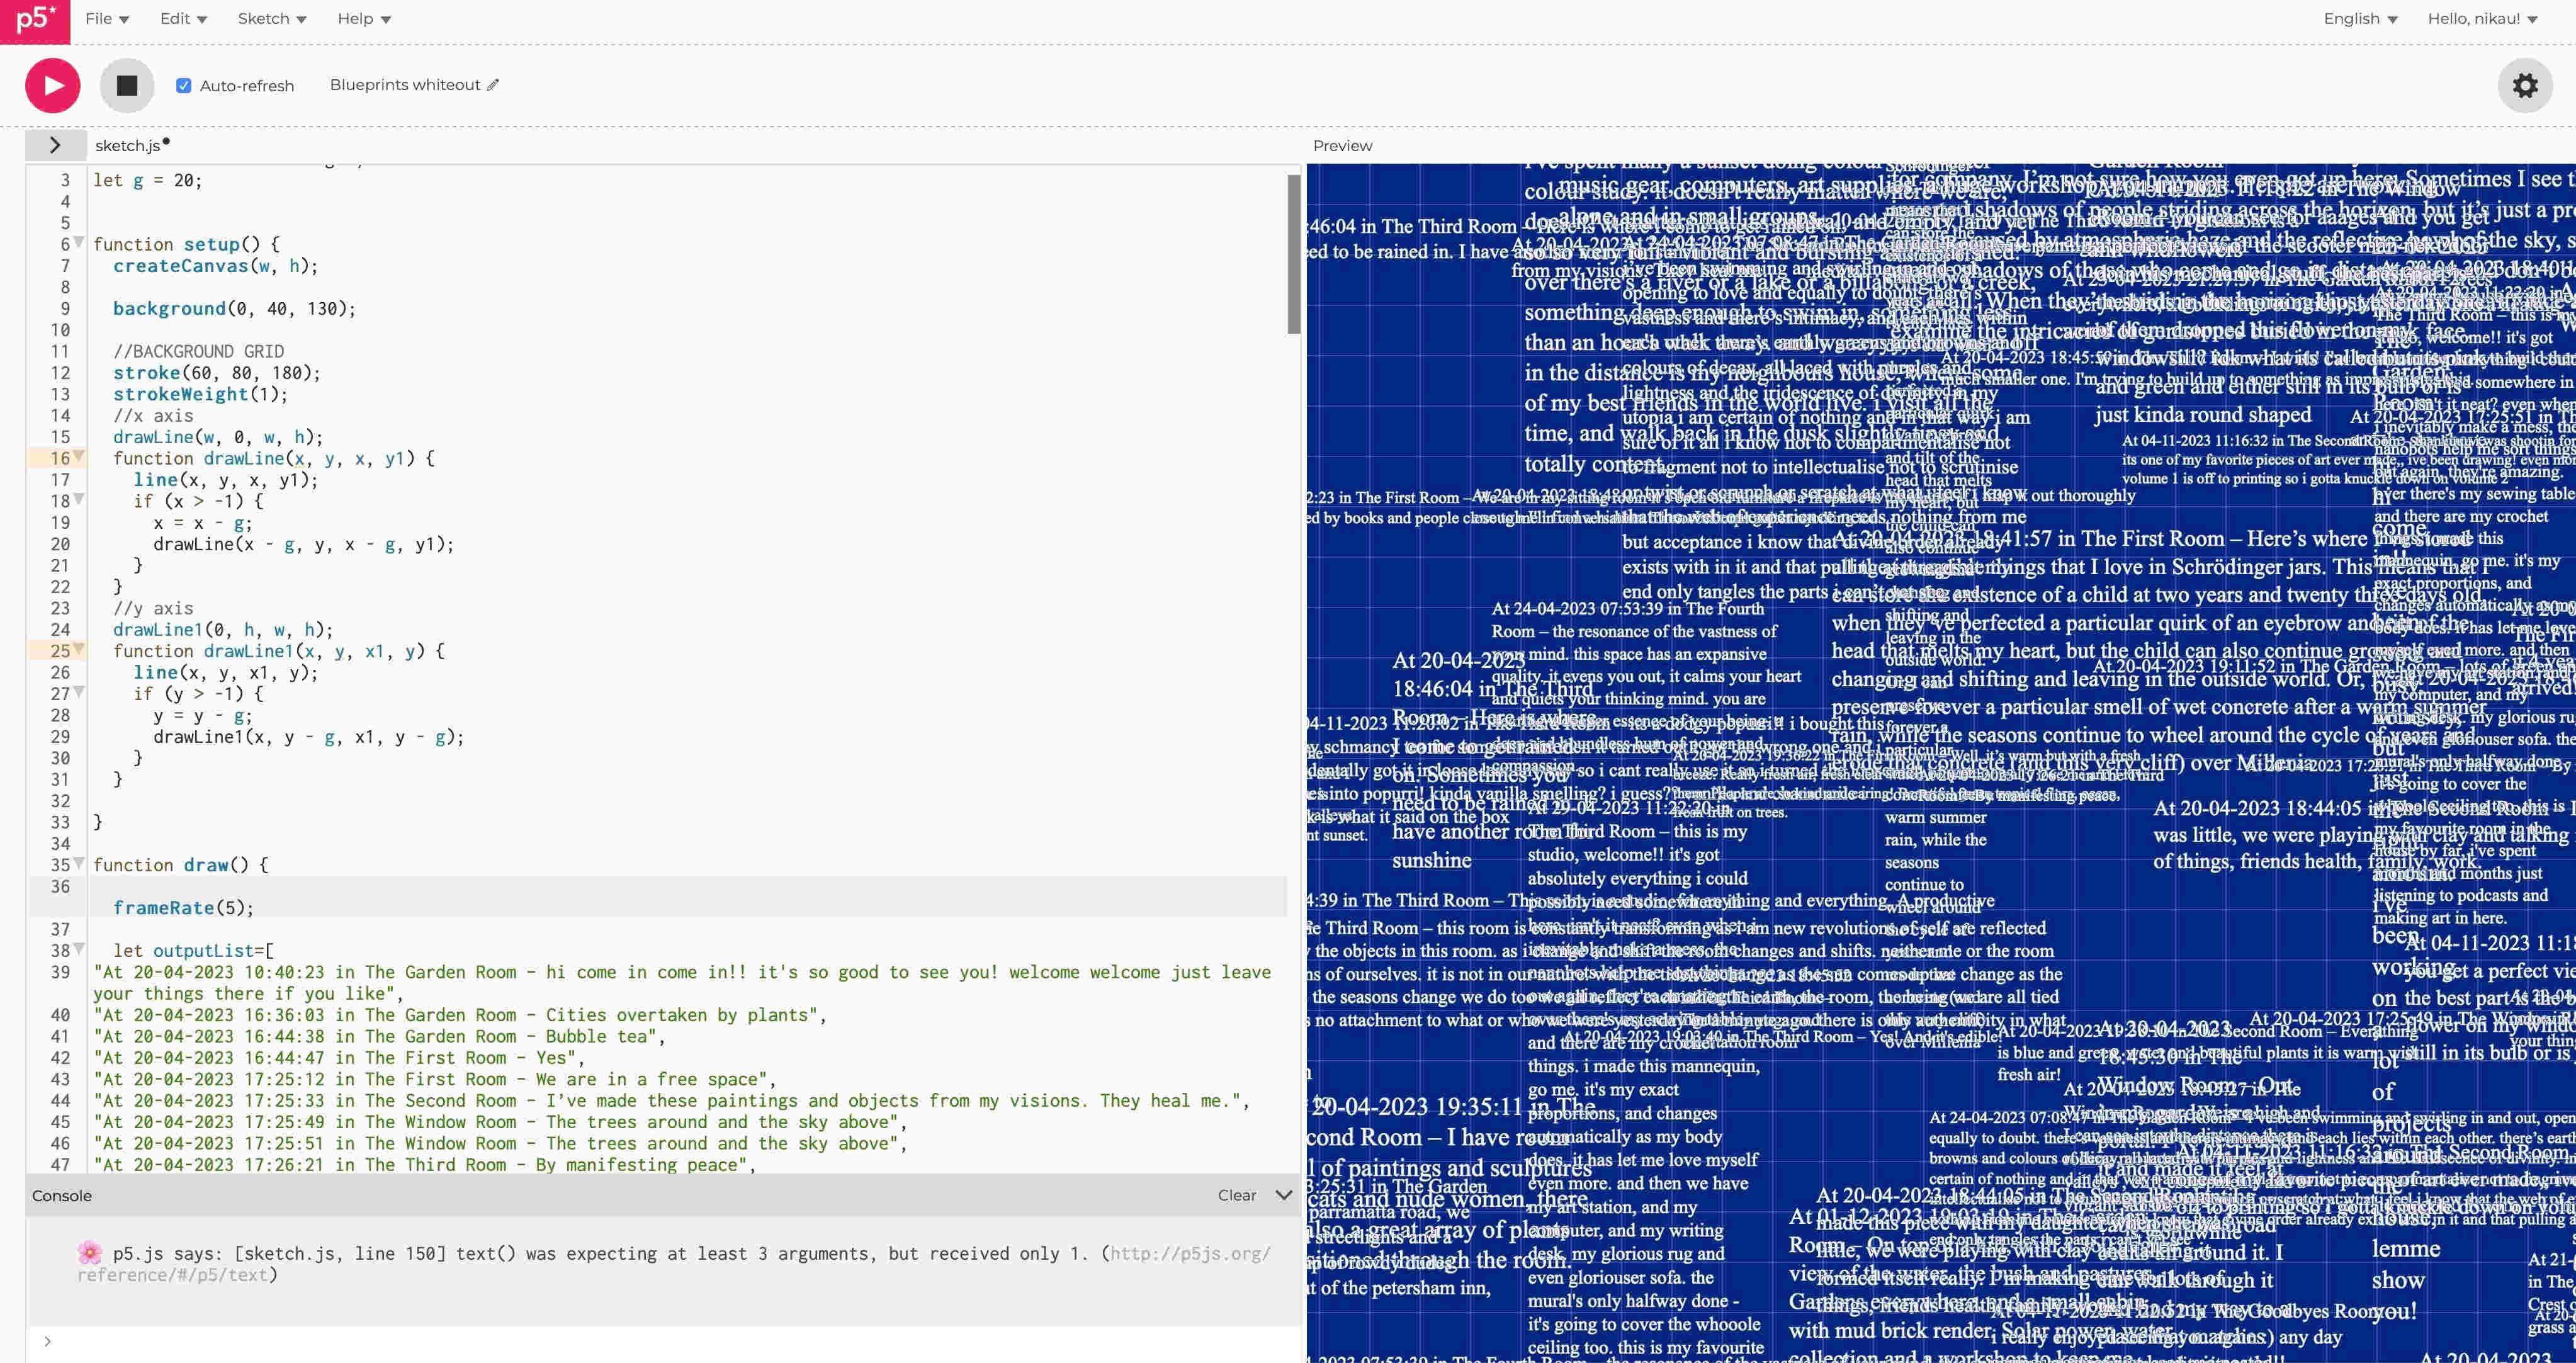Click 'createCanvas(w, h);' code line

coord(215,266)
